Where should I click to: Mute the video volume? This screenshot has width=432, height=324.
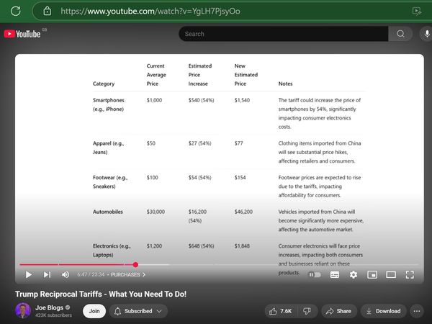coord(66,275)
